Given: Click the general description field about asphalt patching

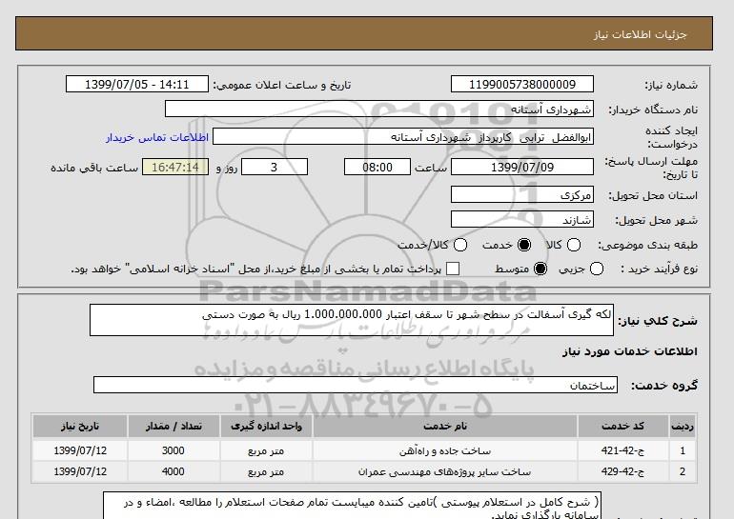Looking at the screenshot, I should pos(352,320).
